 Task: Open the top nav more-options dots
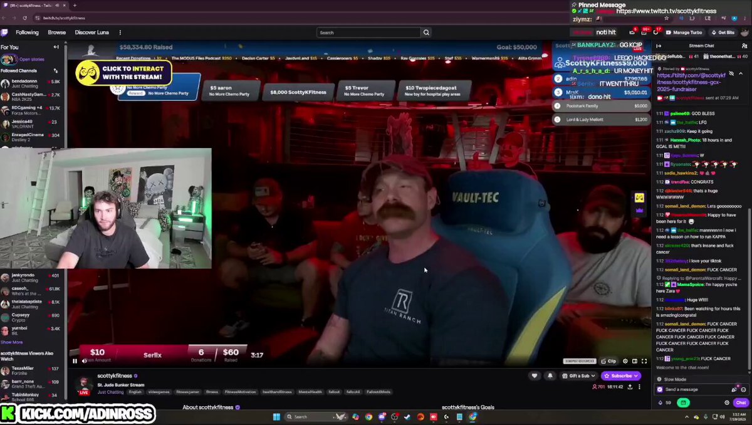click(x=120, y=33)
